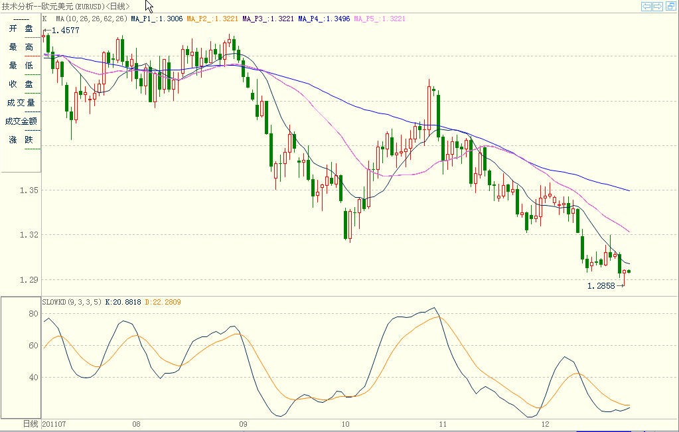679x432 pixels.
Task: Click the 涨跌 label in the side panel
Action: (x=21, y=140)
